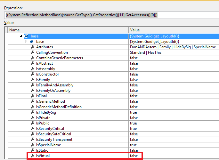The image size is (219, 160).
Task: Click the wrench icon beside Attributes
Action: click(x=32, y=47)
